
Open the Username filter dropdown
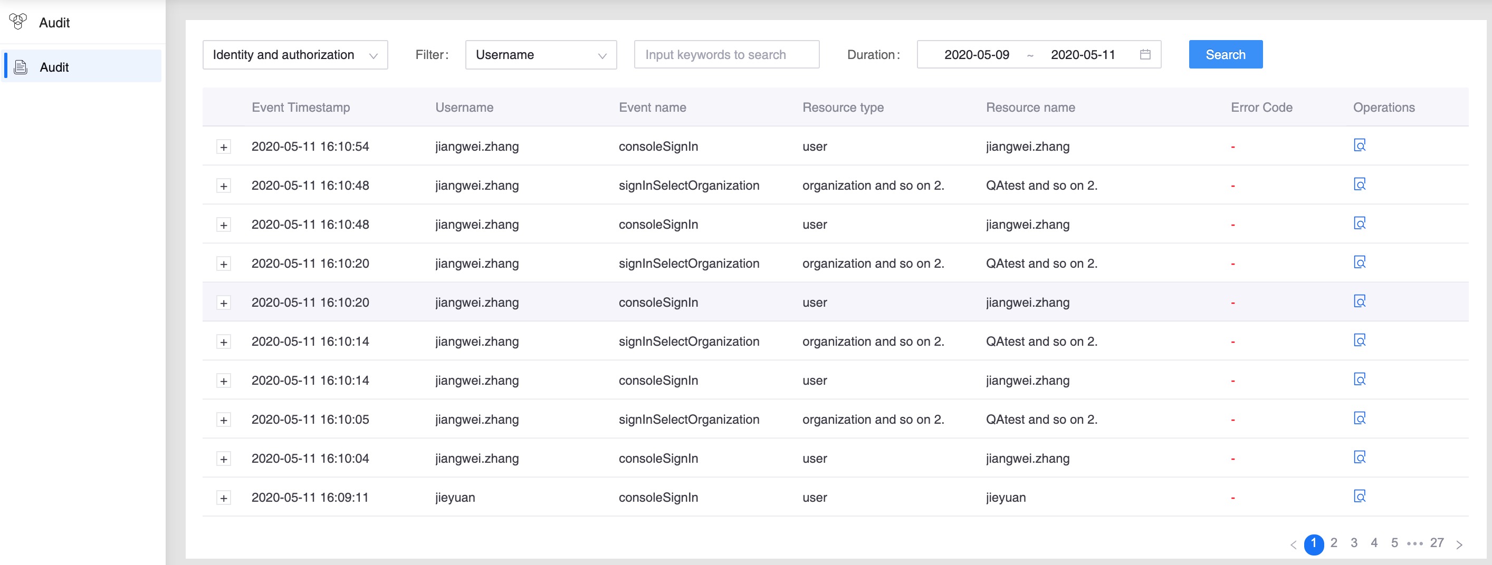coord(541,54)
